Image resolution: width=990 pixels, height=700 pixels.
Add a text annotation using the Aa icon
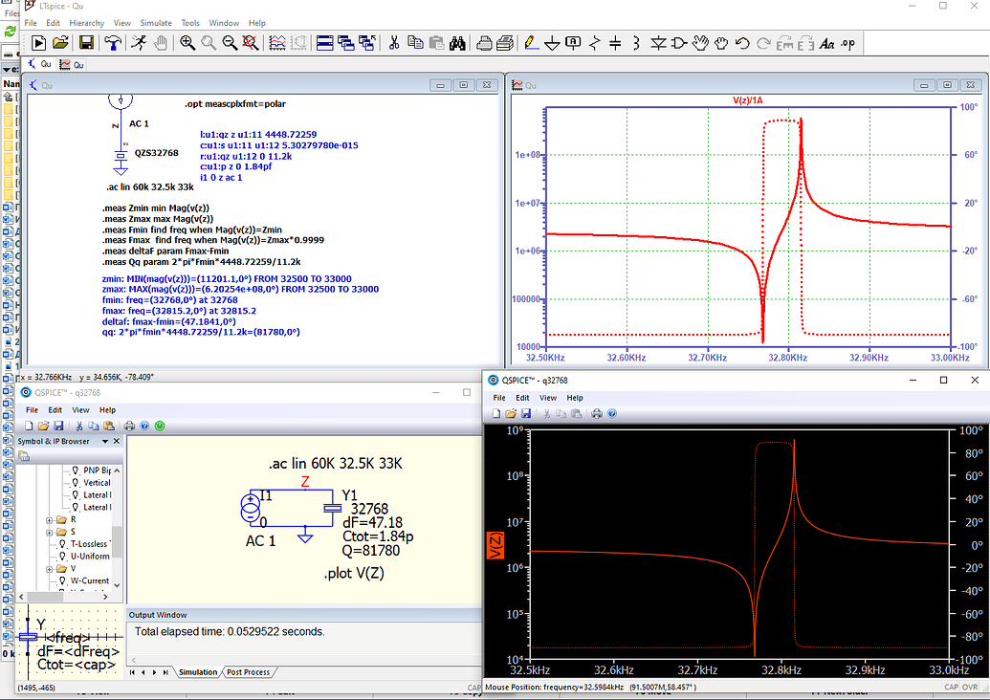[x=828, y=42]
